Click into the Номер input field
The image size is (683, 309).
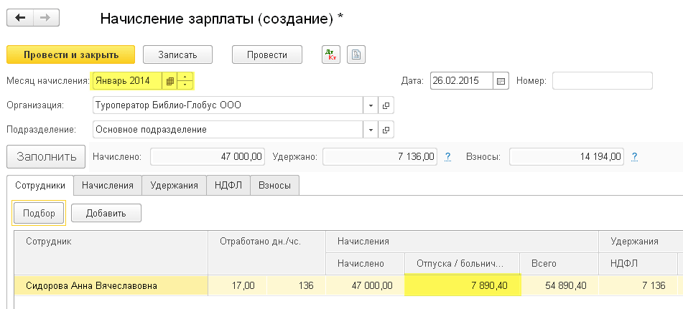point(602,81)
